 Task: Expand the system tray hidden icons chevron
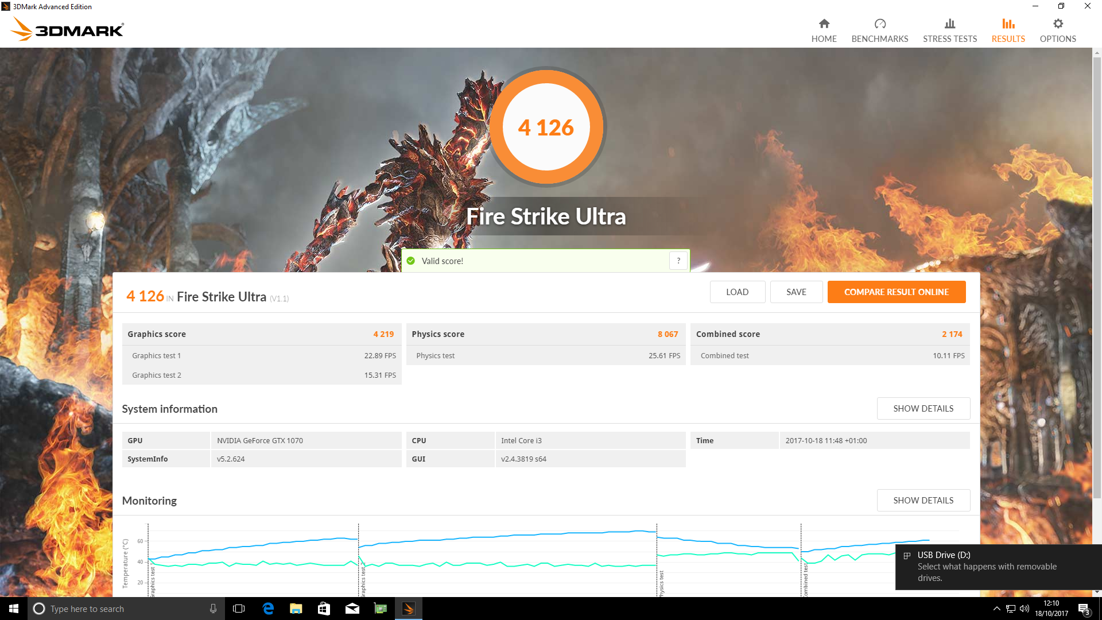(996, 609)
